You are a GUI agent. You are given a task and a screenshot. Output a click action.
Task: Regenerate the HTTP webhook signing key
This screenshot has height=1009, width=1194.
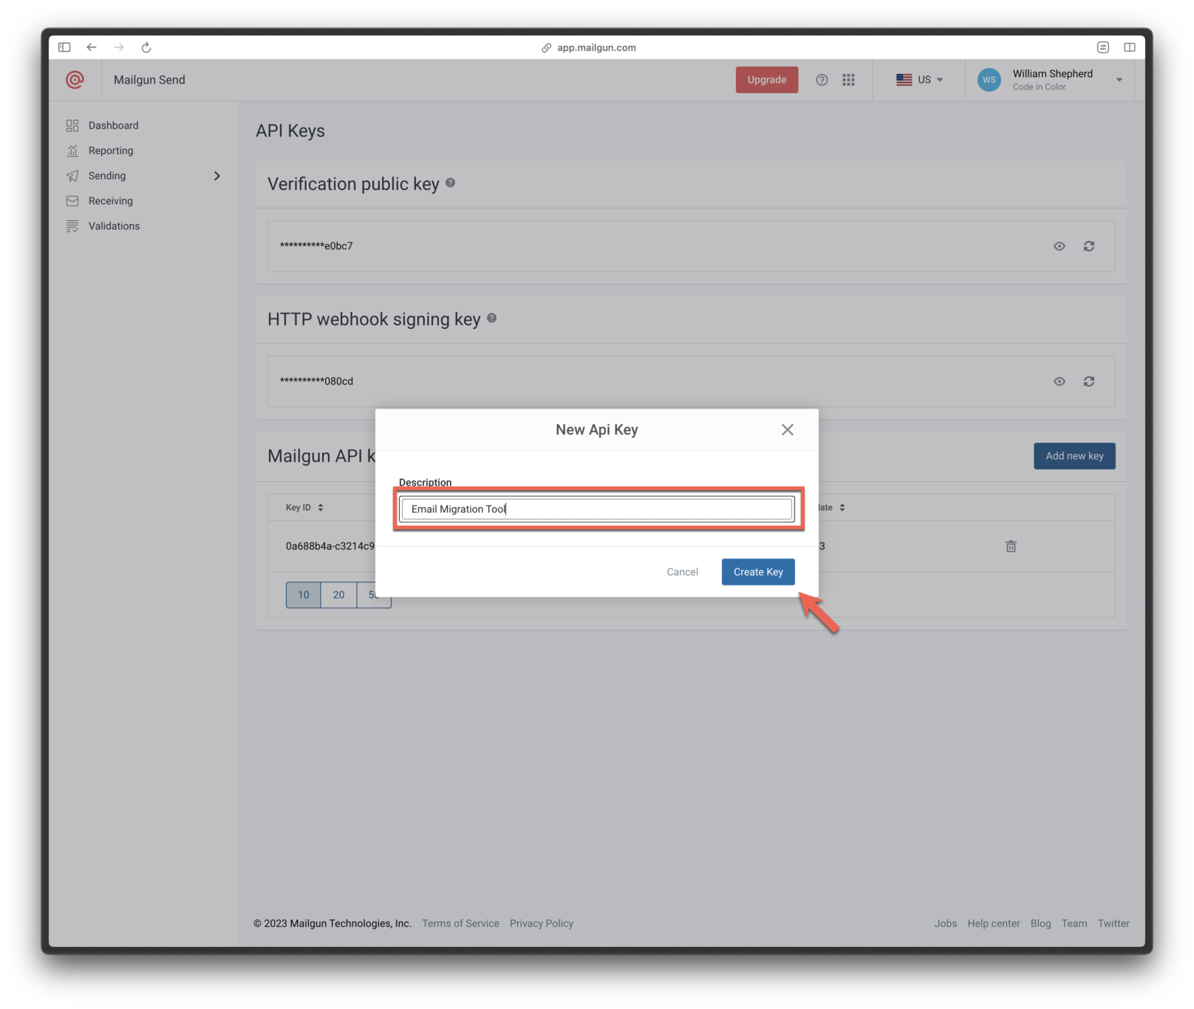[x=1089, y=381]
